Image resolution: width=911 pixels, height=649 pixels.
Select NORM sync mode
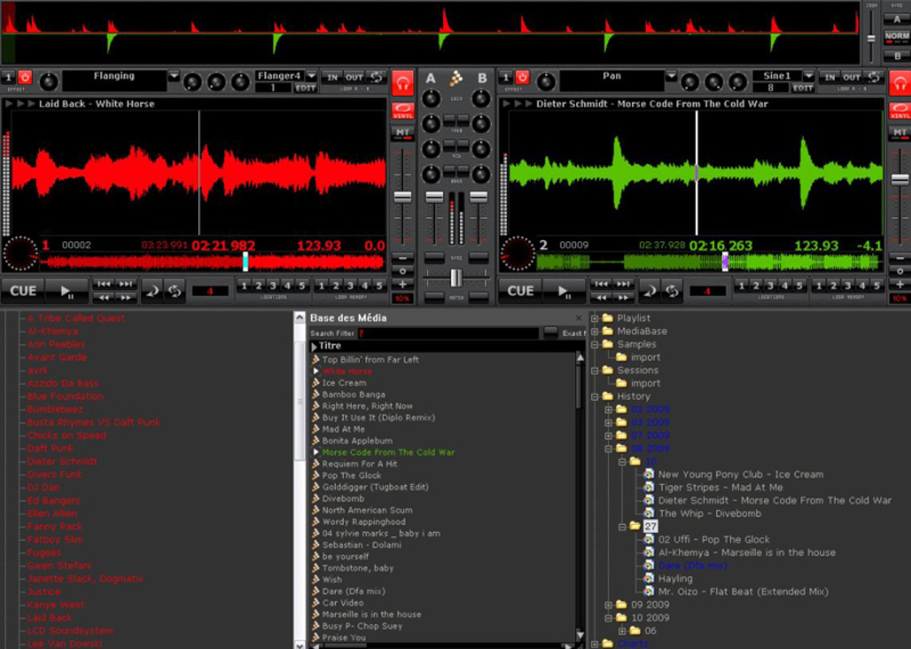(x=897, y=37)
